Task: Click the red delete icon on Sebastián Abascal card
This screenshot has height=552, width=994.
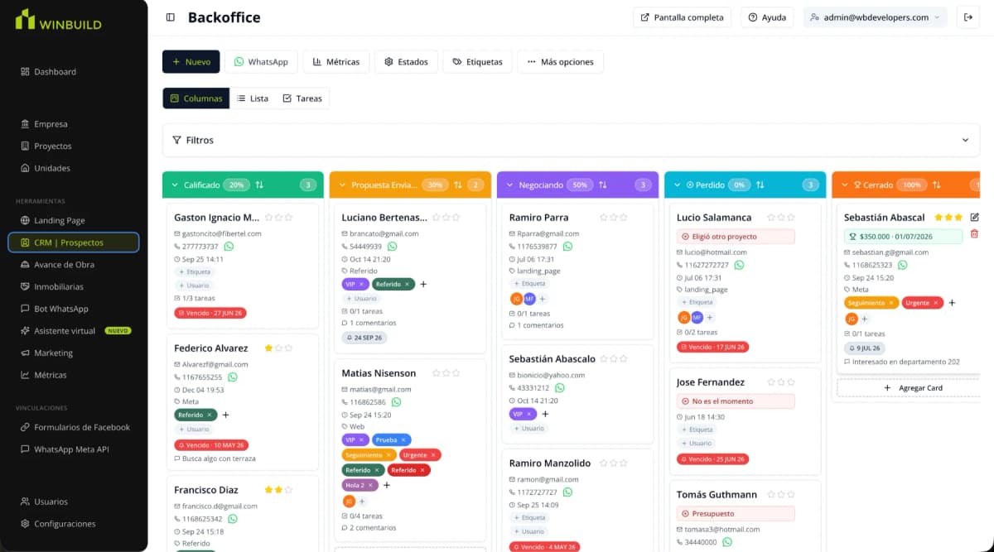Action: [974, 235]
